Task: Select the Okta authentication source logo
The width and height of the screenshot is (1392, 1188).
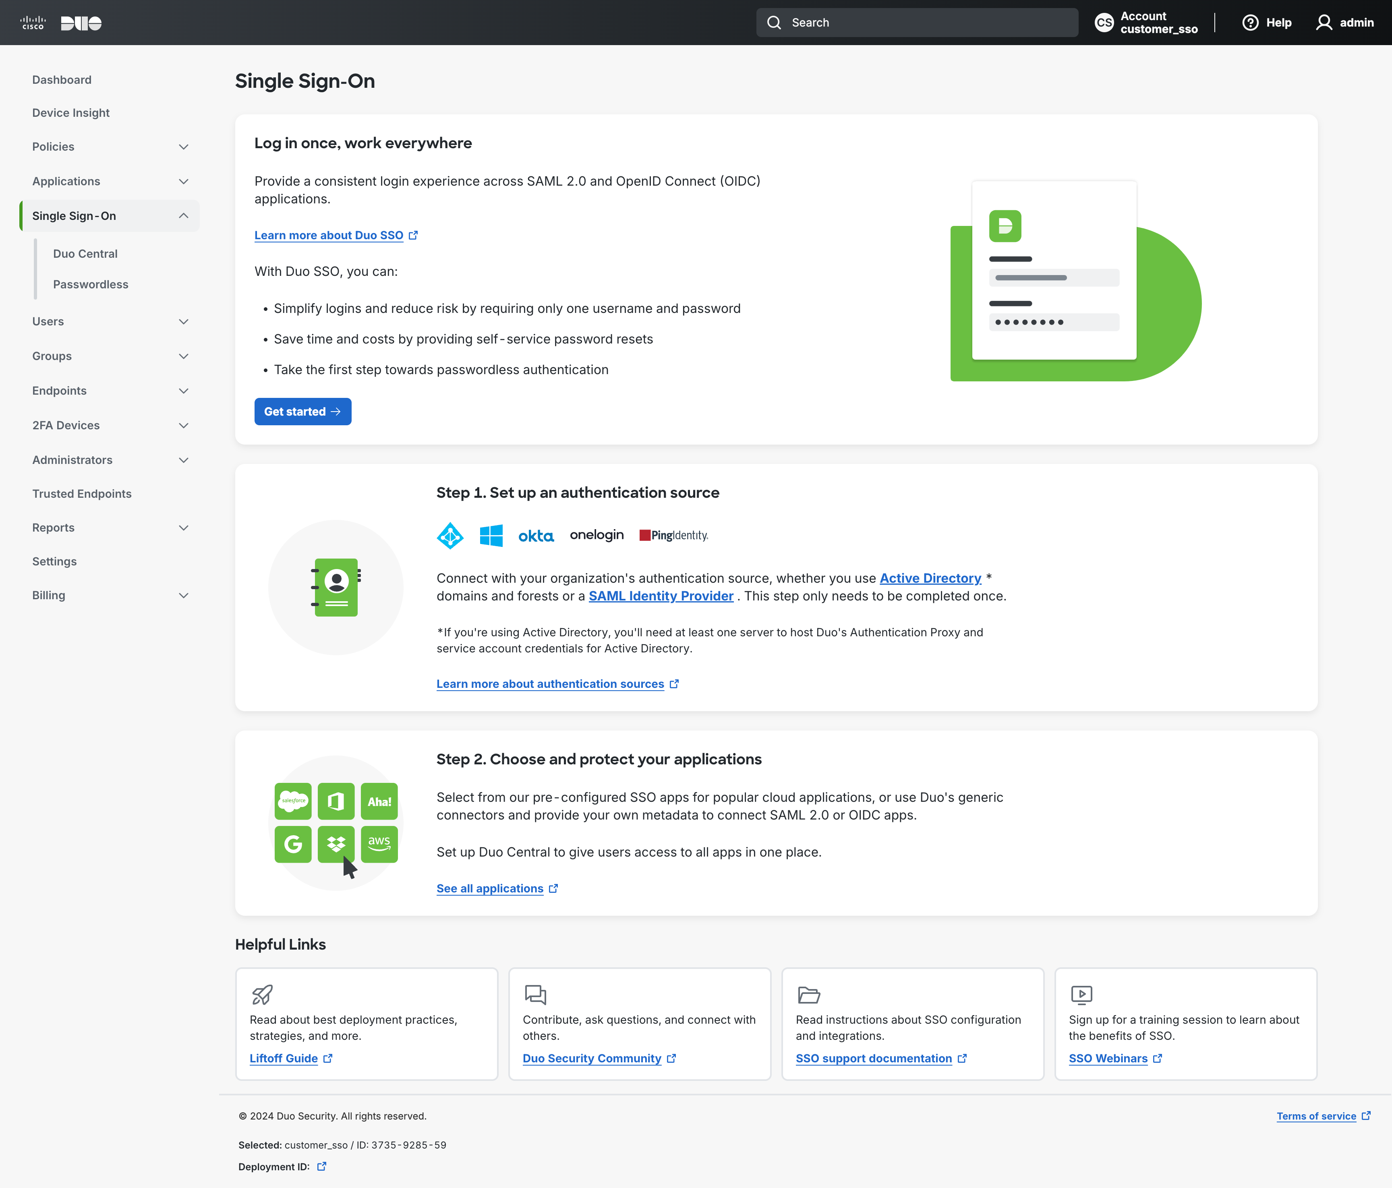Action: click(x=536, y=535)
